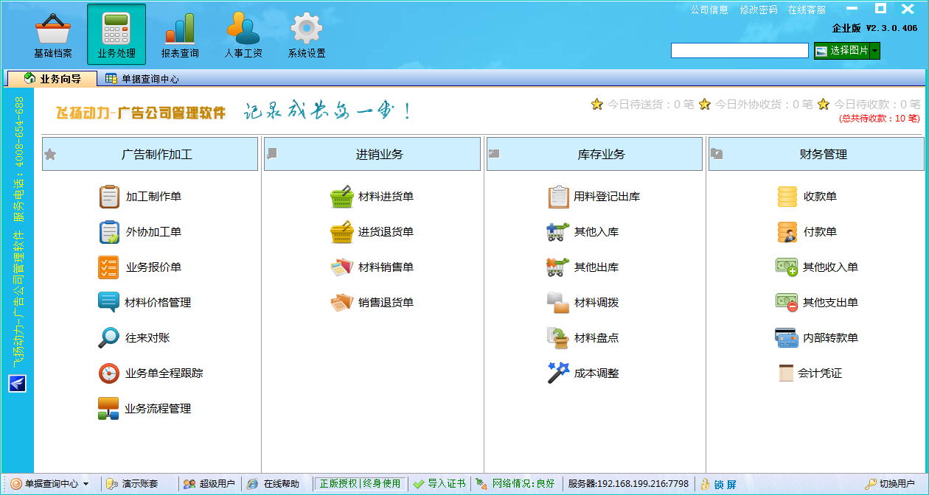This screenshot has height=495, width=929.
Task: Expand the 单据查询中心 status bar dropdown
Action: [86, 484]
